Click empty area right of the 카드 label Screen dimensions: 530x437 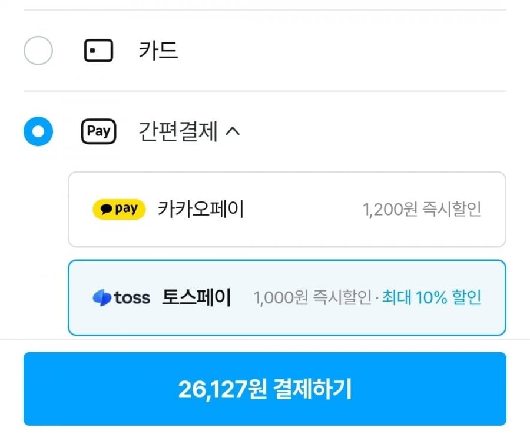[342, 51]
